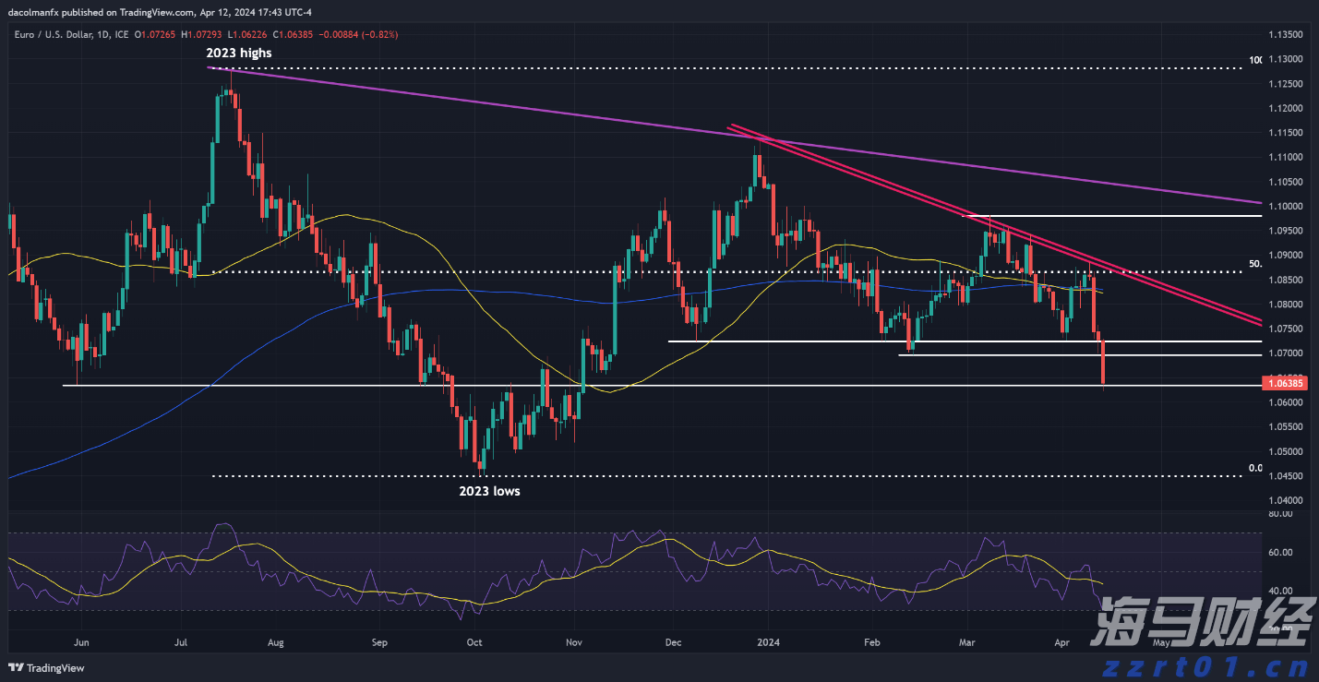Click the zzrt01.cn watermark link

(1203, 666)
